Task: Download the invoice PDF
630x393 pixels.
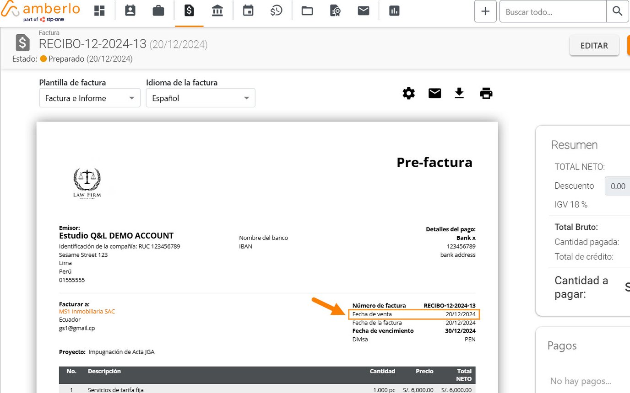Action: pos(459,93)
